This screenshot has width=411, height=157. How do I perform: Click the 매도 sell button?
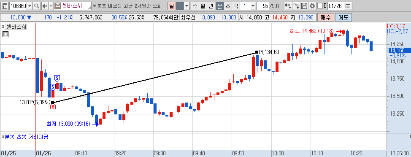tap(343, 18)
